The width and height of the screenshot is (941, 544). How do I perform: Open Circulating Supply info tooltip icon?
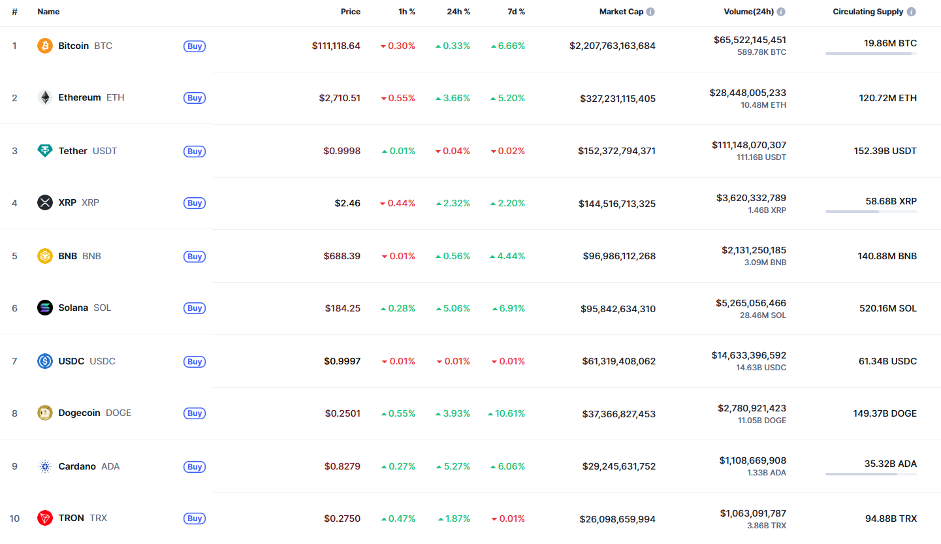click(x=912, y=12)
